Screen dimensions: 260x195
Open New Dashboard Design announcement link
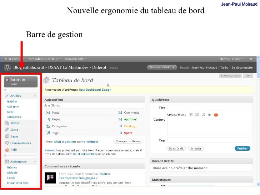[x=95, y=90]
